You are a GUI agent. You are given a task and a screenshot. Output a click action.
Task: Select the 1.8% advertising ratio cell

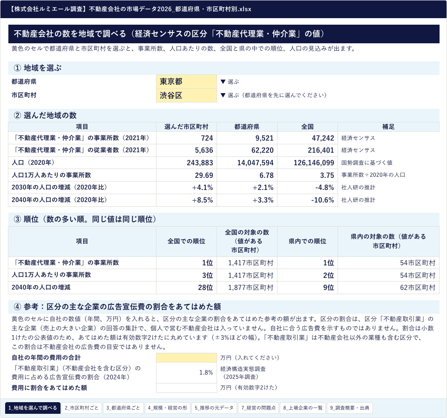click(x=186, y=373)
